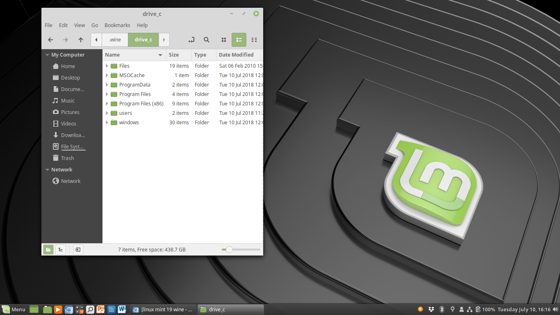Launch the calculator from the panel
Image resolution: width=560 pixels, height=315 pixels.
point(80,309)
